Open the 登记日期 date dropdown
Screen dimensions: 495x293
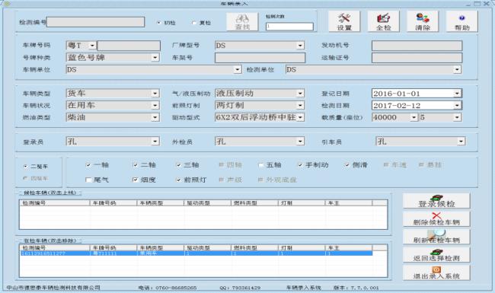(457, 94)
